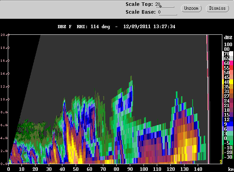Click the Scale Top label
This screenshot has height=172, width=234.
139,4
